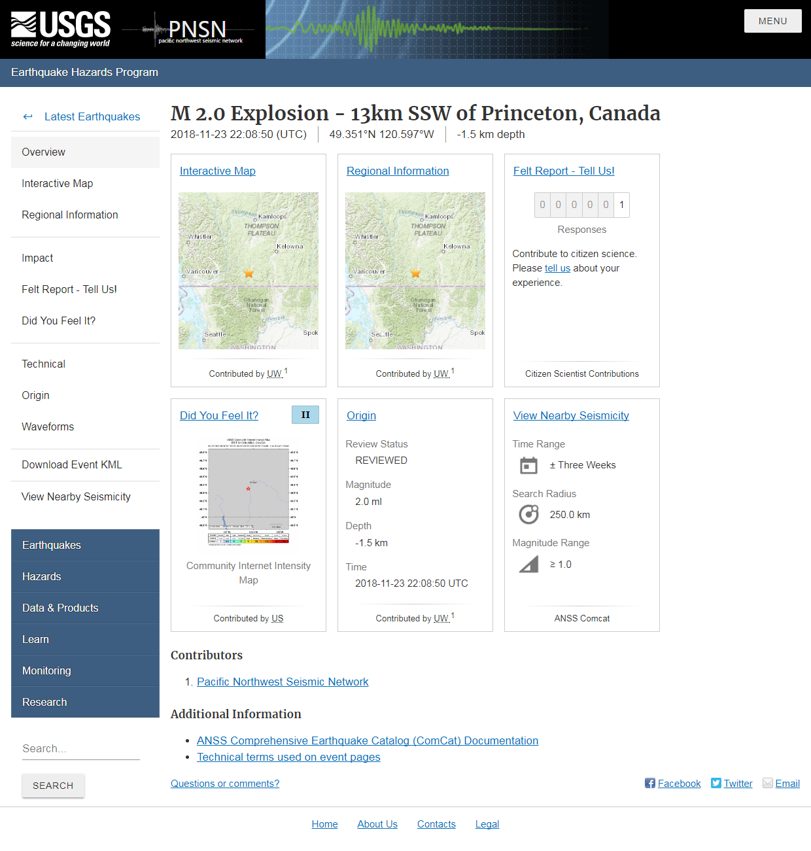Expand the Monitoring section
Image resolution: width=811 pixels, height=851 pixels.
pyautogui.click(x=46, y=670)
